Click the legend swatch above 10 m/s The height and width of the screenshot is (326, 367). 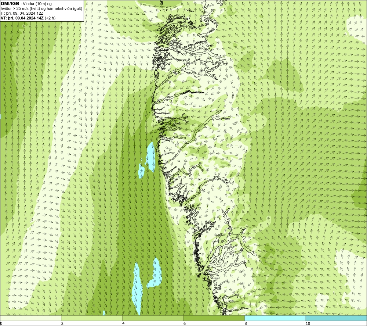point(336,318)
